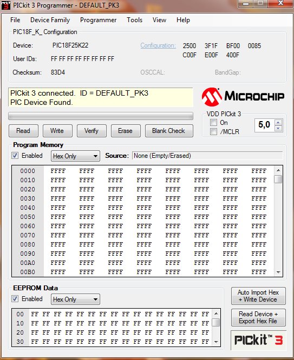The width and height of the screenshot is (294, 360).
Task: Open Program Memory Hex Only dropdown
Action: pyautogui.click(x=75, y=156)
